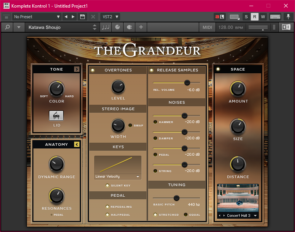
Task: Select Stretched tuning
Action: coord(155,215)
